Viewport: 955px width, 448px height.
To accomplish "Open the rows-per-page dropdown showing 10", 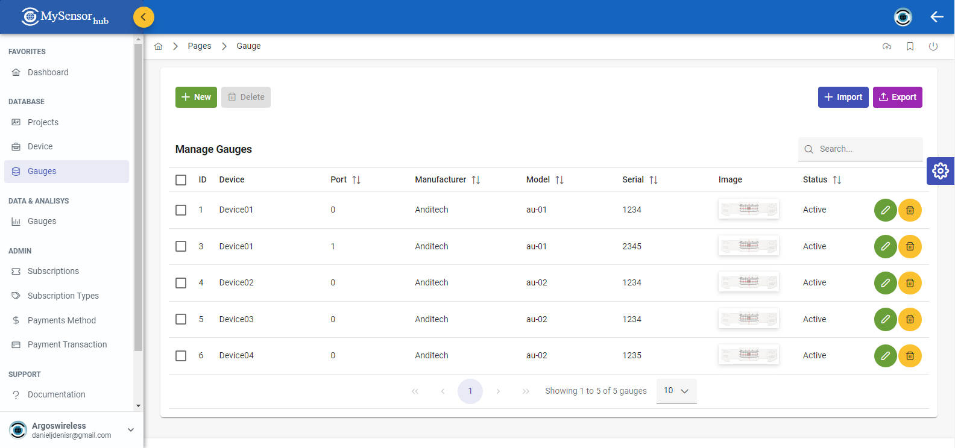I will 676,391.
